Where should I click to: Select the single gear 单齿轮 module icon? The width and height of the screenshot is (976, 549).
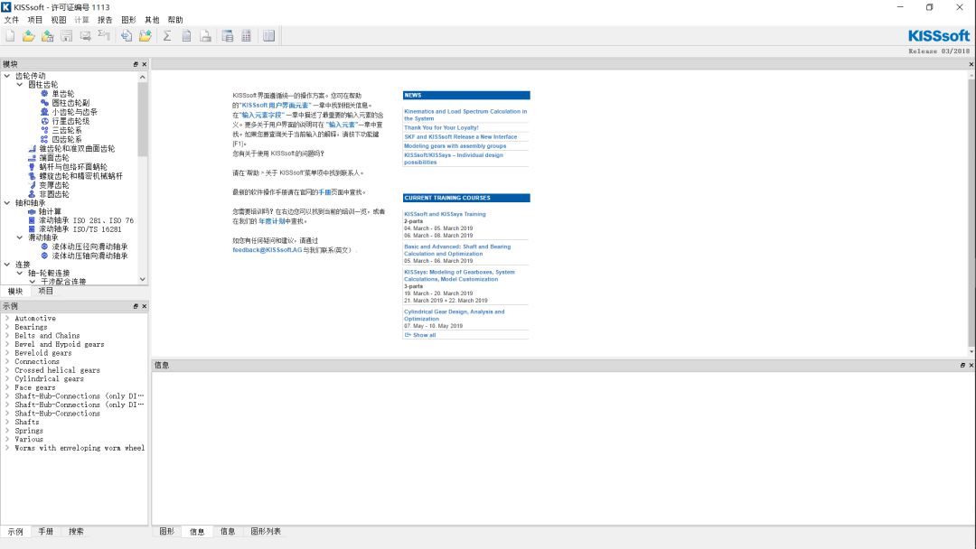[45, 93]
